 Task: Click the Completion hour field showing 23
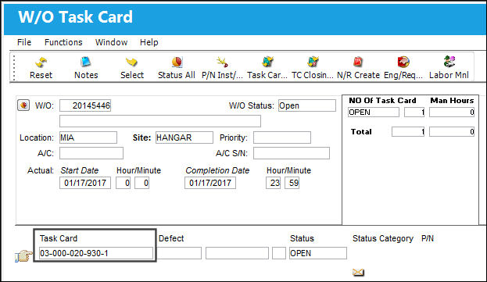click(274, 183)
